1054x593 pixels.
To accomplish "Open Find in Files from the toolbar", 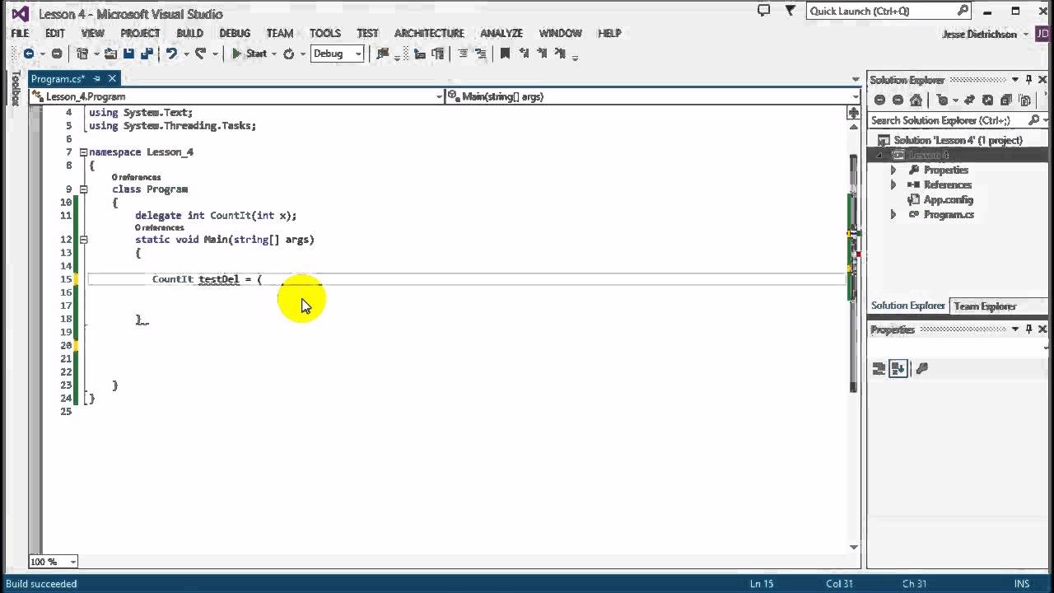I will click(383, 54).
